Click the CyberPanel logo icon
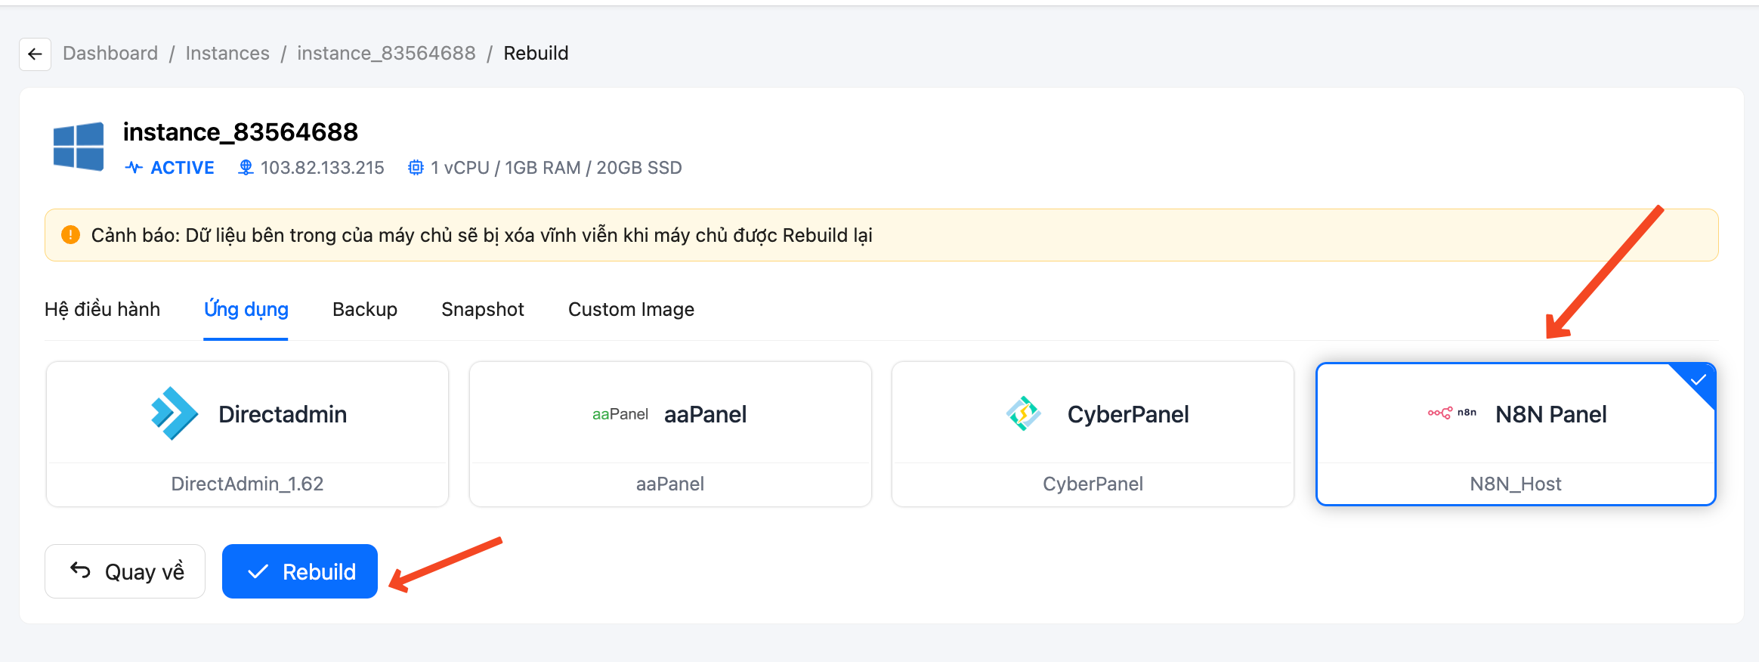Image resolution: width=1759 pixels, height=662 pixels. pyautogui.click(x=1023, y=413)
